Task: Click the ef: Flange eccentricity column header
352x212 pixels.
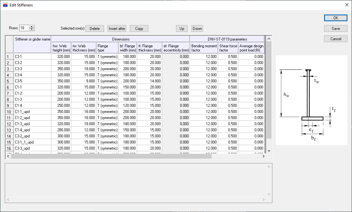Action: [x=176, y=48]
